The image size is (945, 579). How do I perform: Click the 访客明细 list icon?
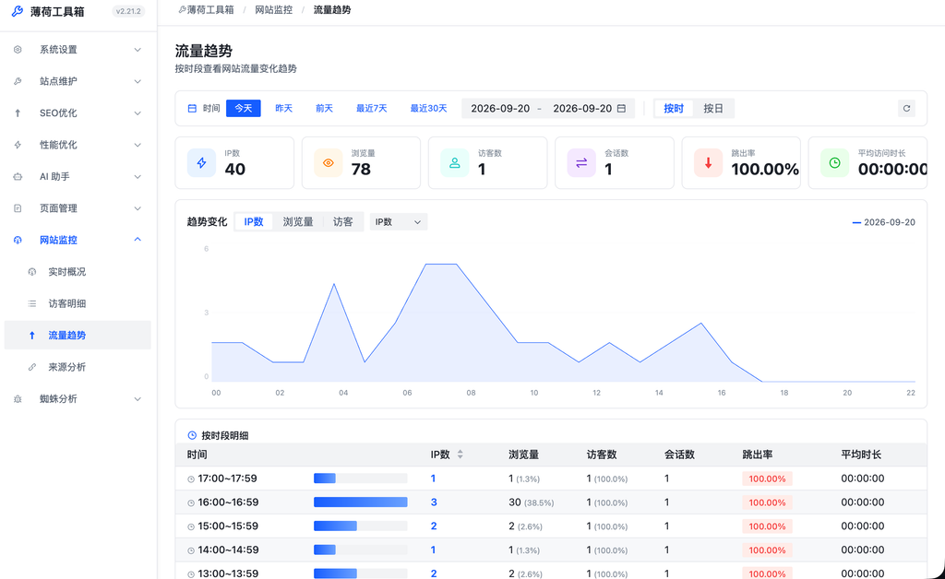(x=32, y=304)
